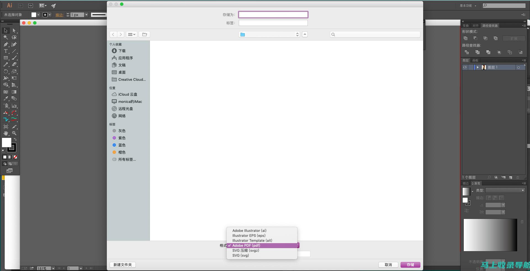Select the Type tool
This screenshot has height=271, width=530.
point(6,51)
